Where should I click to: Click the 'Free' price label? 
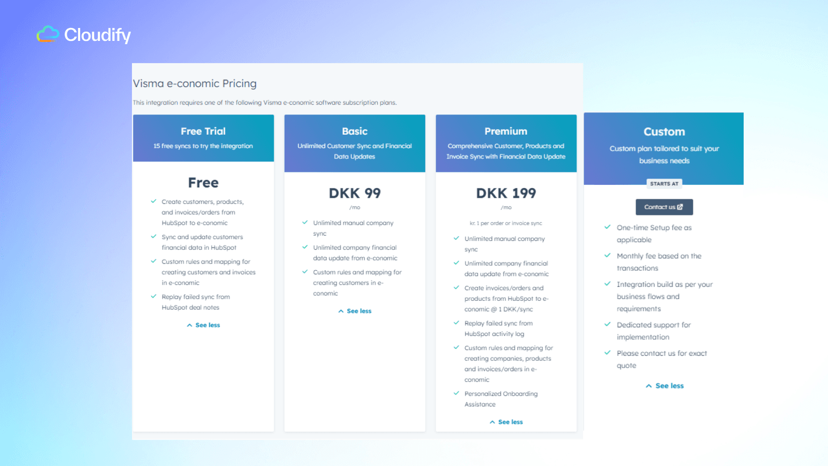point(203,183)
